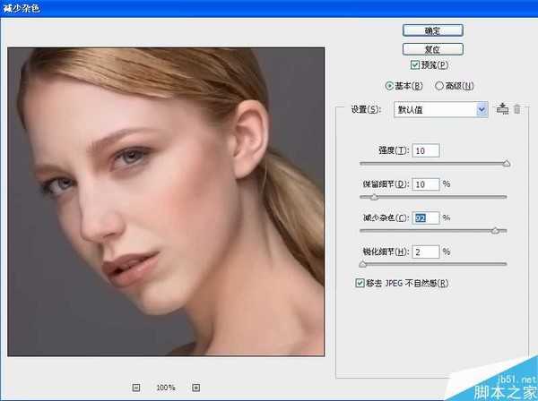Viewport: 538px width, 401px height.
Task: Click the 确定 (OK) button
Action: point(433,30)
